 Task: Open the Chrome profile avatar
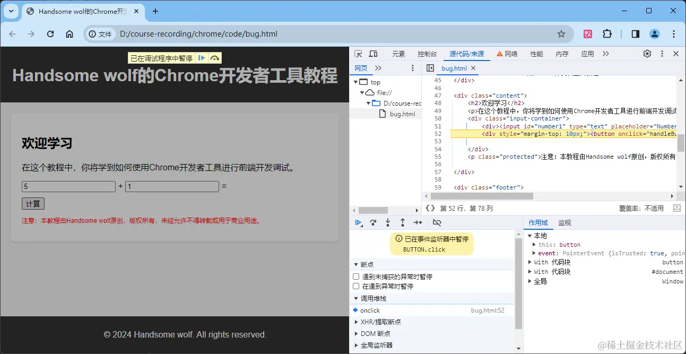pos(655,34)
